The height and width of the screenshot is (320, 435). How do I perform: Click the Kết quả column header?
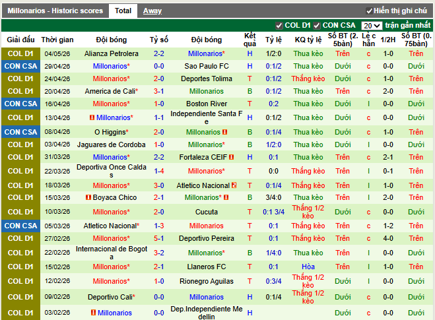(250, 40)
